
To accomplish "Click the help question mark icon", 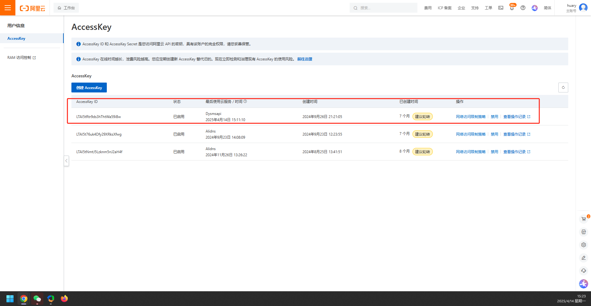I will click(523, 8).
